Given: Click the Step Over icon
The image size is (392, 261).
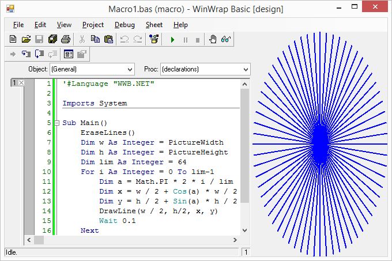Looking at the screenshot, I should 39,54.
